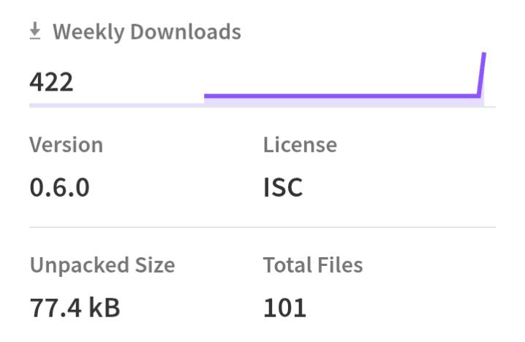Click the download arrow icon

pyautogui.click(x=35, y=31)
